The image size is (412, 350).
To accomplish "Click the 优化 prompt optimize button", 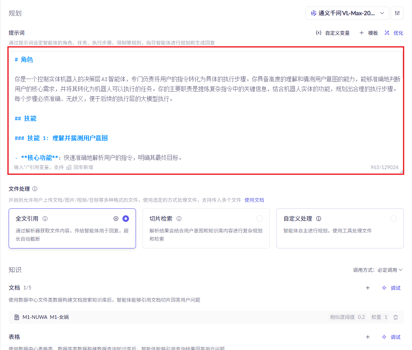I will [394, 33].
